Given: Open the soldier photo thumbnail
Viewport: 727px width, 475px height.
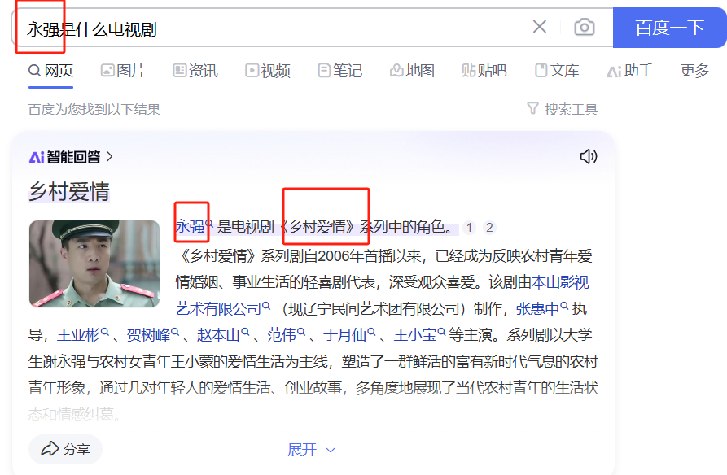Looking at the screenshot, I should 94,264.
